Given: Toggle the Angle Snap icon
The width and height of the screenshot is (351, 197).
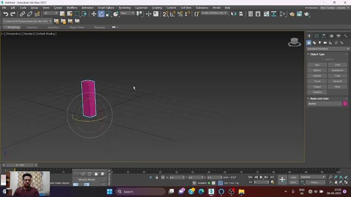Looking at the screenshot, I should point(173,14).
